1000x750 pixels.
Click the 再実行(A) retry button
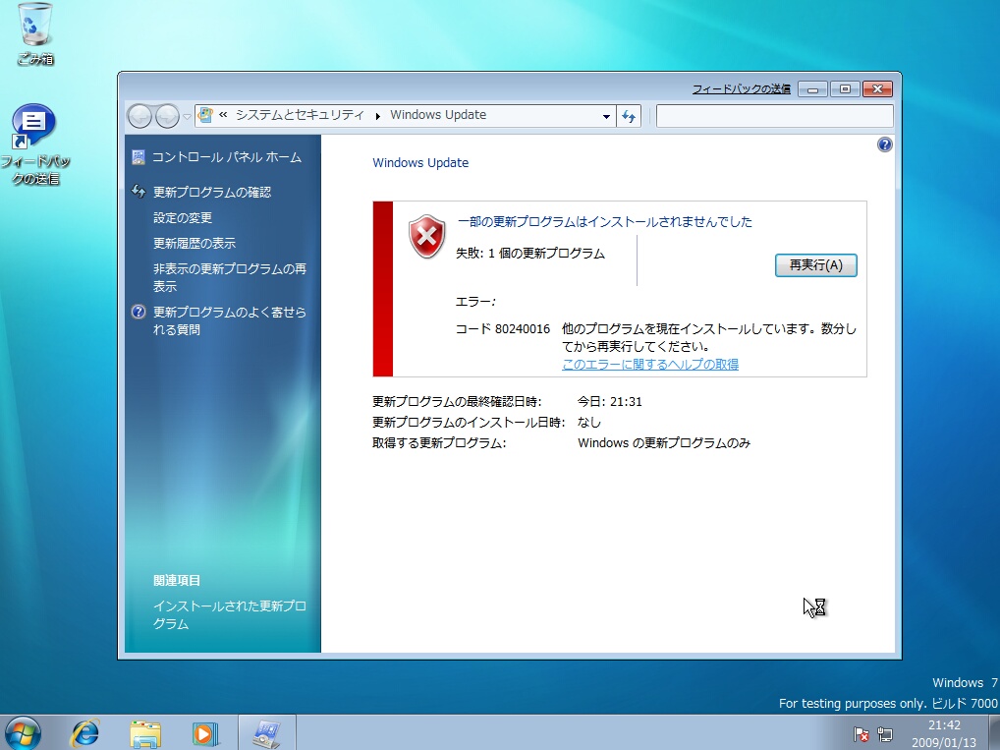click(x=815, y=264)
